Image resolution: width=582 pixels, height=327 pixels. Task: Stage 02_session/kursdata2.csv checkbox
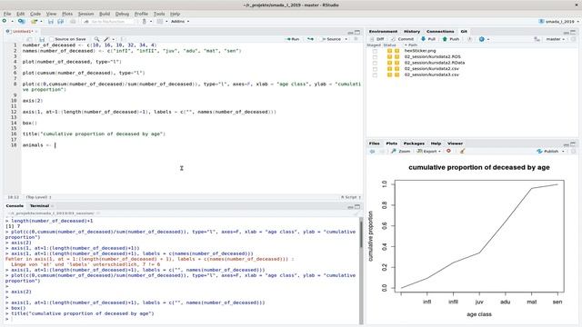(375, 69)
